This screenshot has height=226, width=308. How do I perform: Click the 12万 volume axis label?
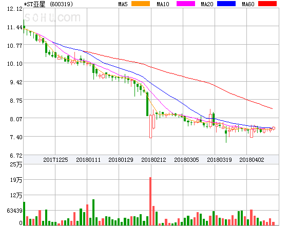(x=16, y=195)
